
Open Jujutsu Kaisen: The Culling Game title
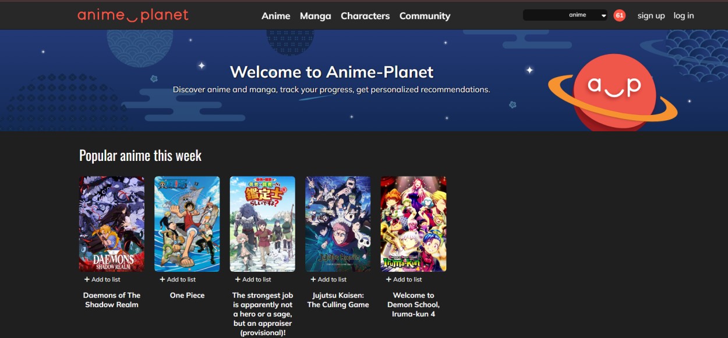pyautogui.click(x=338, y=300)
